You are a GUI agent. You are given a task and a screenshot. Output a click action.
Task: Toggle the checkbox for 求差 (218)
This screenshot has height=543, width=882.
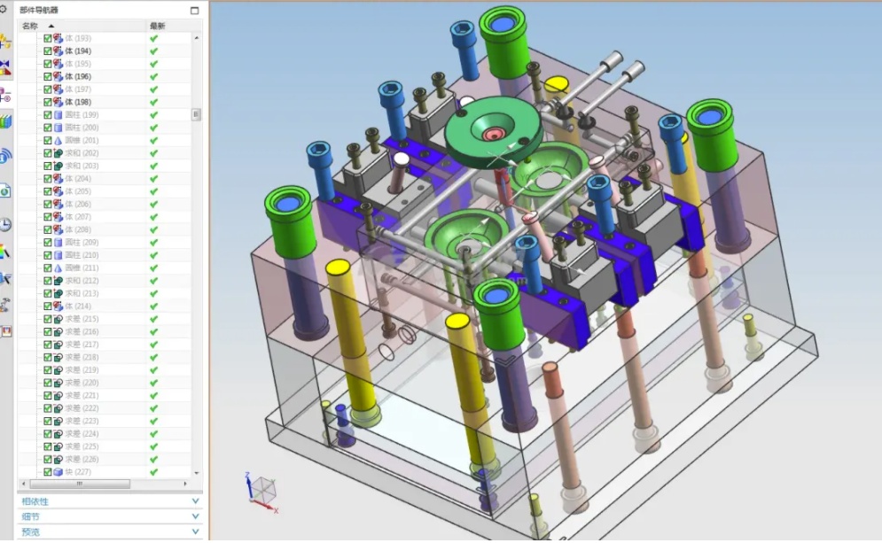[47, 358]
